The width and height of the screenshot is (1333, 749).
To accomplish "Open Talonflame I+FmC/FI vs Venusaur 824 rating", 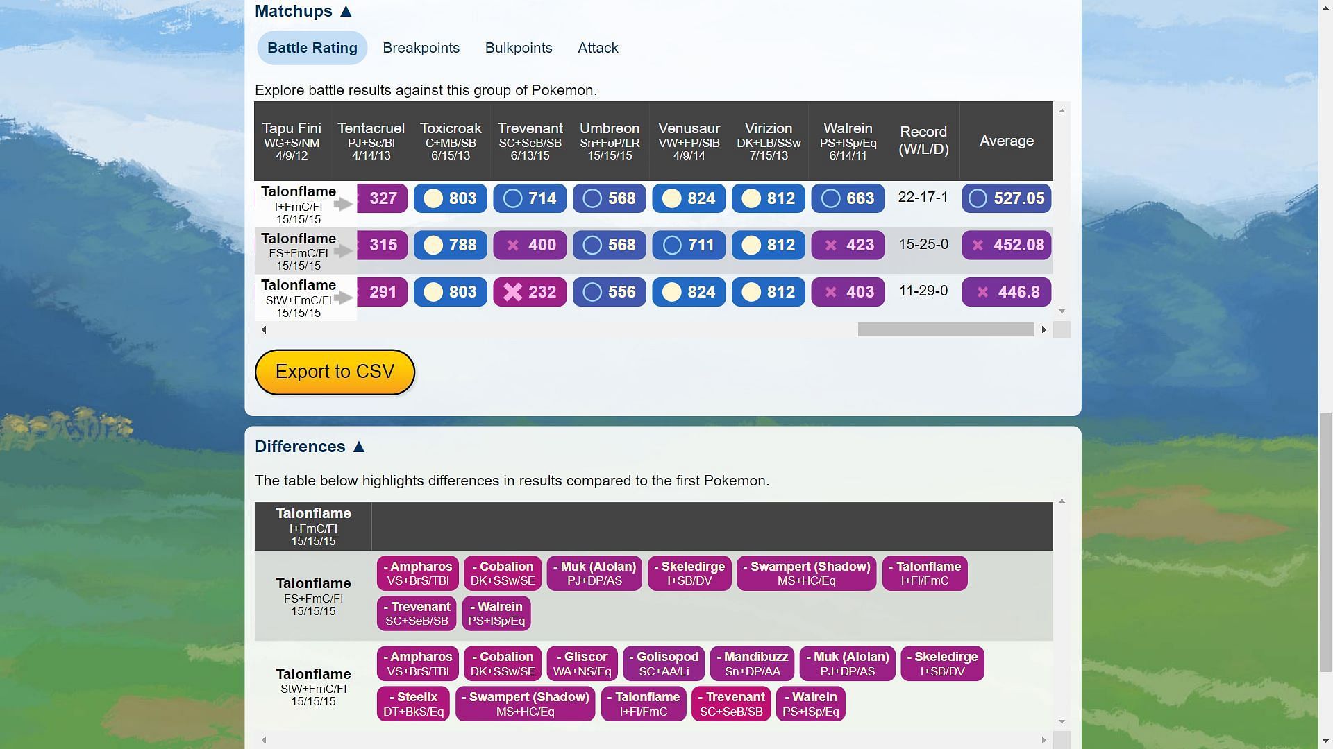I will [x=689, y=198].
